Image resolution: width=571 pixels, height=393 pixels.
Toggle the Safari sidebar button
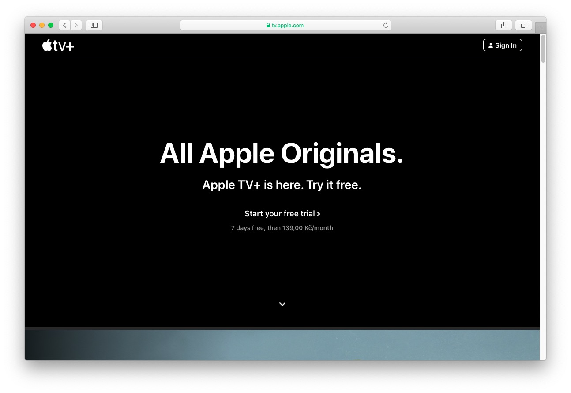pos(94,25)
